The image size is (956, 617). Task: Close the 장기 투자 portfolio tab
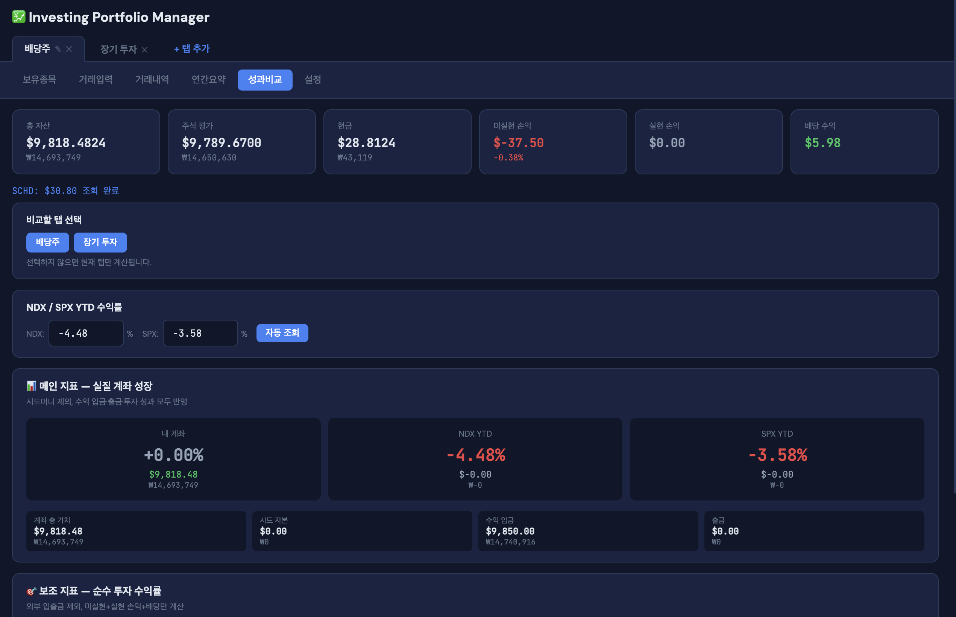(x=145, y=50)
